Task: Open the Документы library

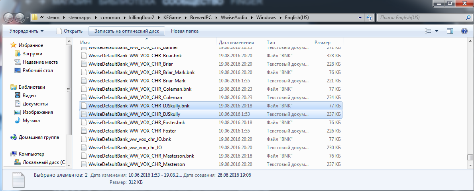Action: [x=35, y=104]
